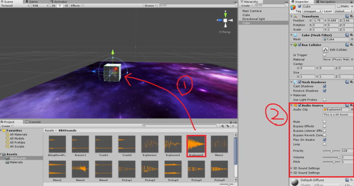Switch to the Console tab
354x186 pixels.
(33, 122)
